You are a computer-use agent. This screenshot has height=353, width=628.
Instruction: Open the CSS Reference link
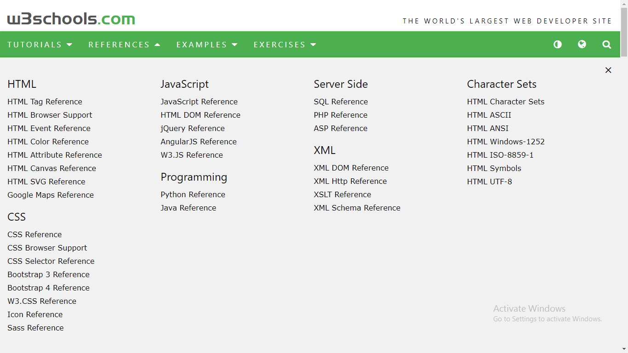click(x=34, y=234)
